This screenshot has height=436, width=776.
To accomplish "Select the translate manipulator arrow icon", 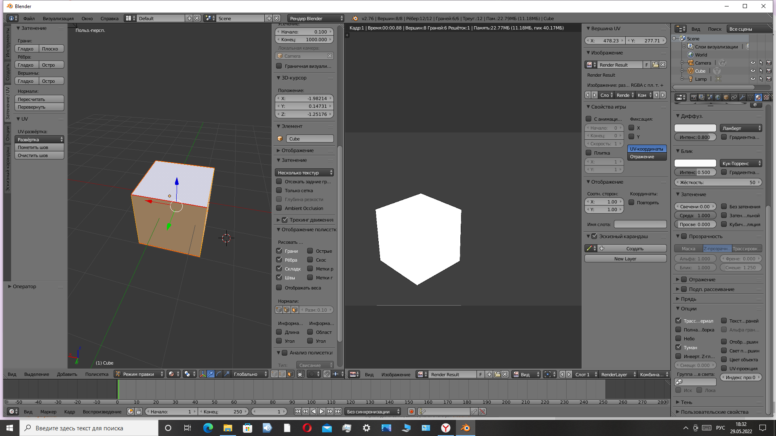I will point(211,374).
